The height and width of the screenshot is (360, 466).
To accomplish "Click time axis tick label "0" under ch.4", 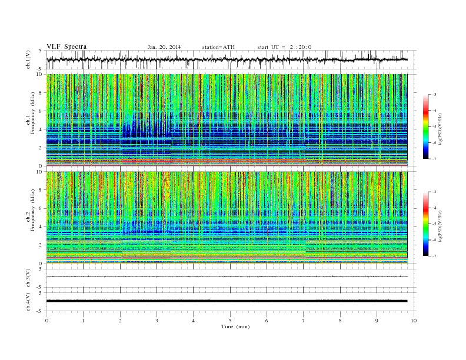I will [x=46, y=321].
